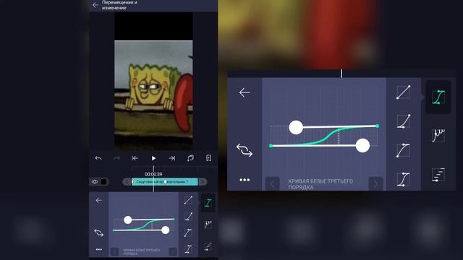Screen dimensions: 463x260
Task: Select the keyframe diamond on the cyan clip
Action: (166, 182)
